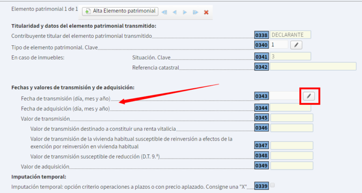Click box number label 0345
Image resolution: width=362 pixels, height=193 pixels.
pos(262,117)
